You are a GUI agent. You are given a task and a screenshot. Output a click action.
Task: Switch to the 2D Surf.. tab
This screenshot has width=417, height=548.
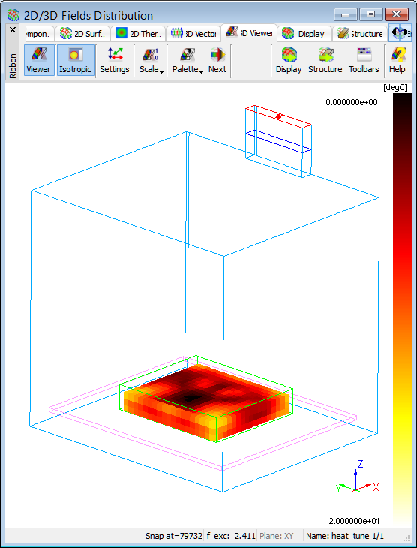(x=82, y=34)
